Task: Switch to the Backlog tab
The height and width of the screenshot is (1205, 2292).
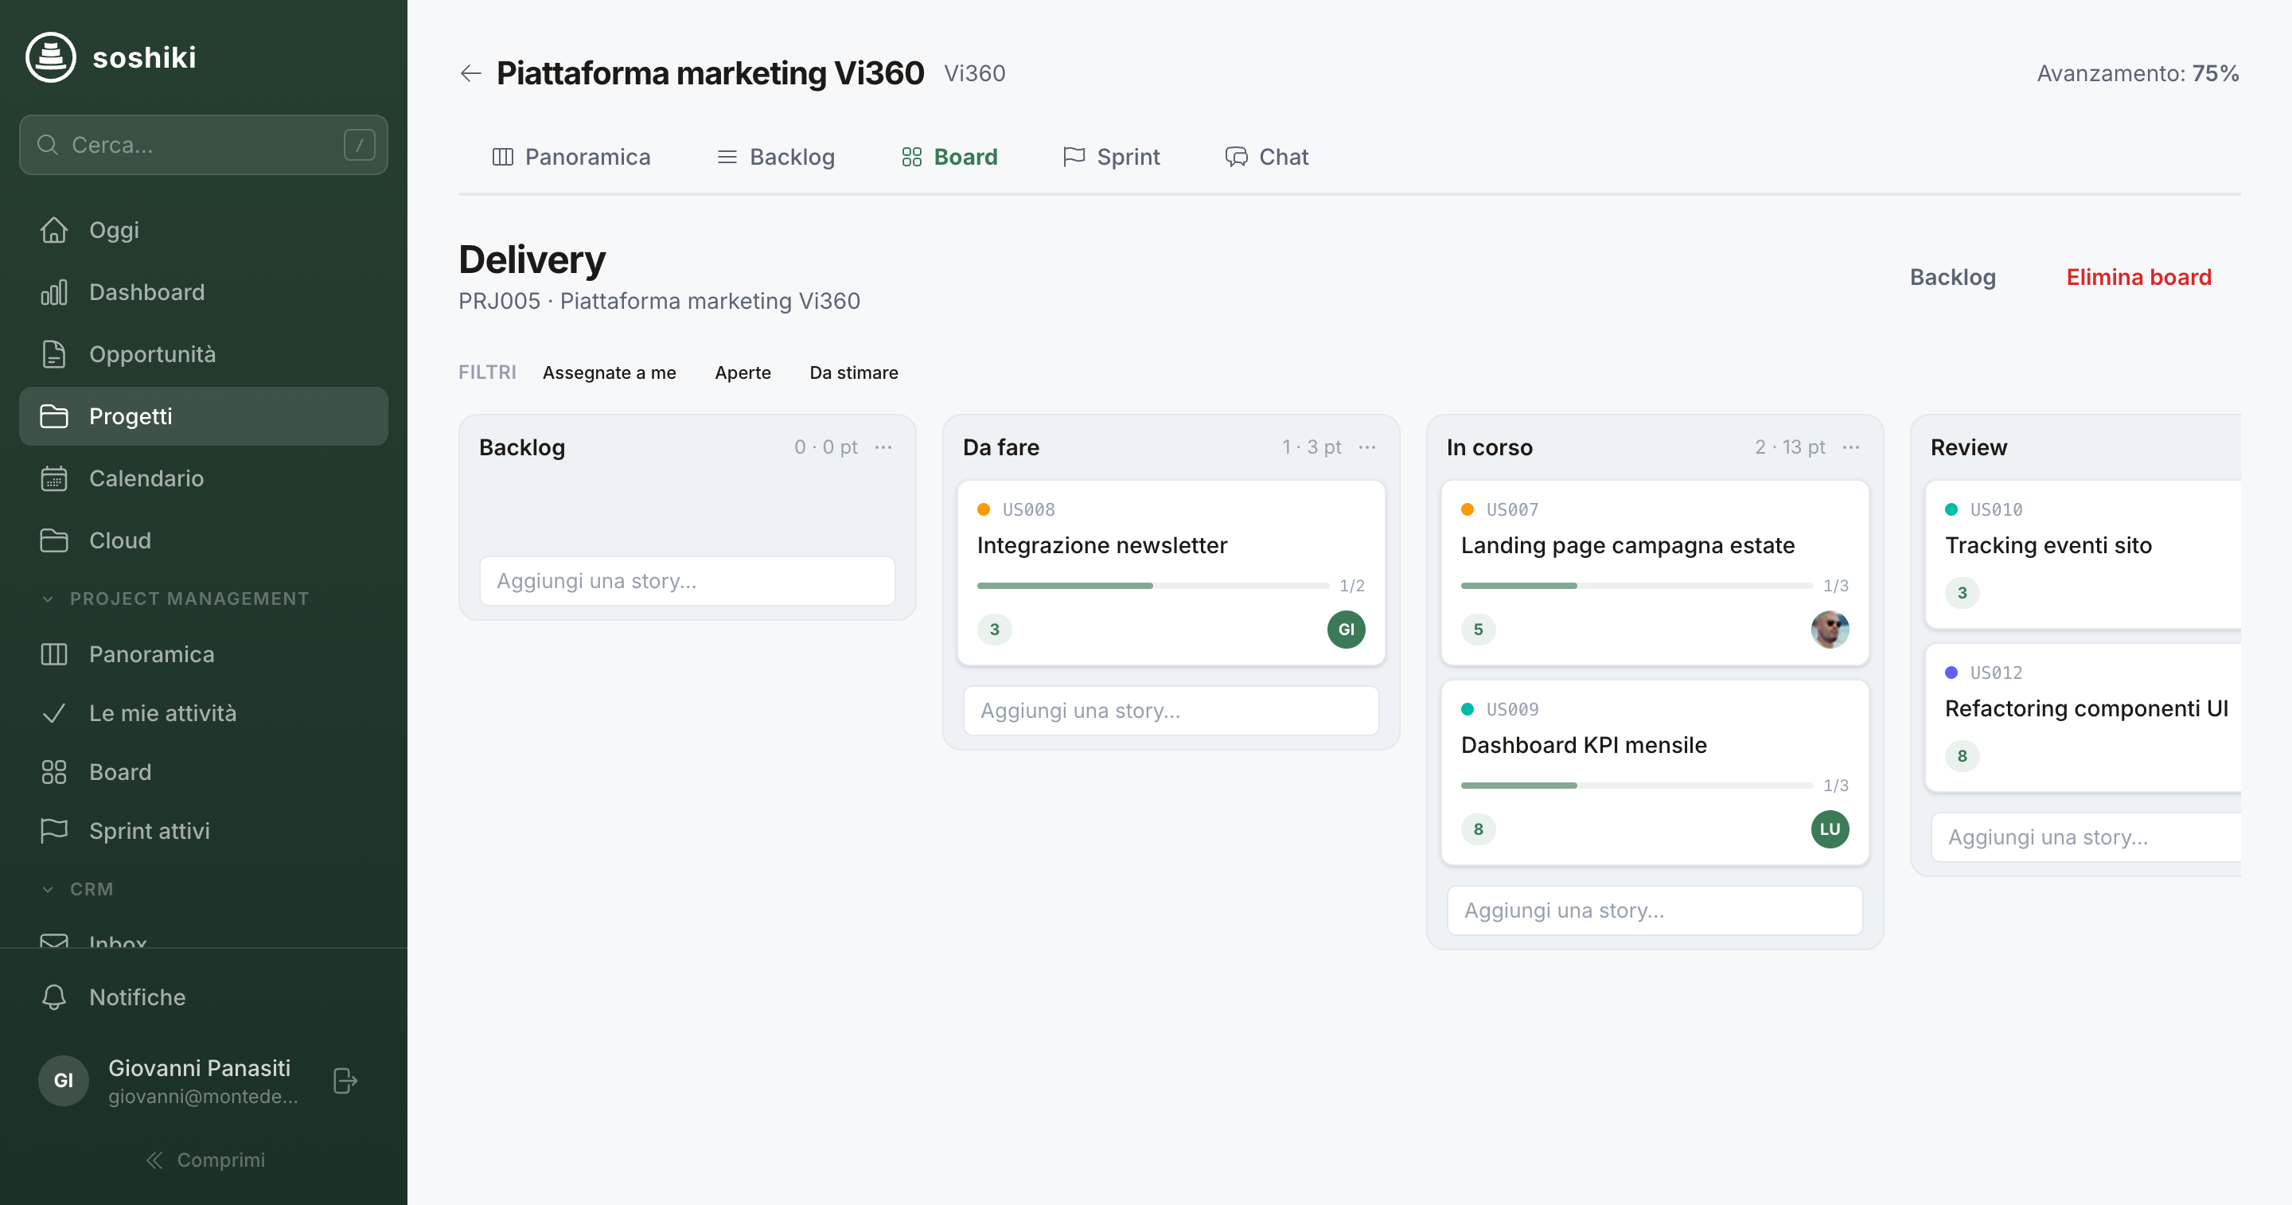Action: coord(776,157)
